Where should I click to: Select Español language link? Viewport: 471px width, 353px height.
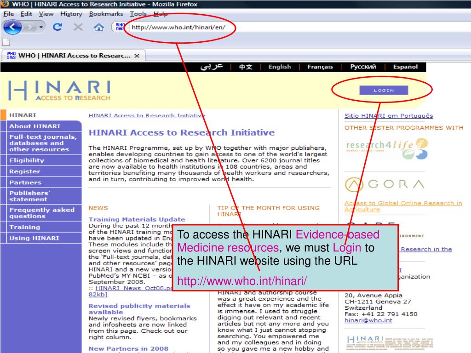(x=405, y=67)
